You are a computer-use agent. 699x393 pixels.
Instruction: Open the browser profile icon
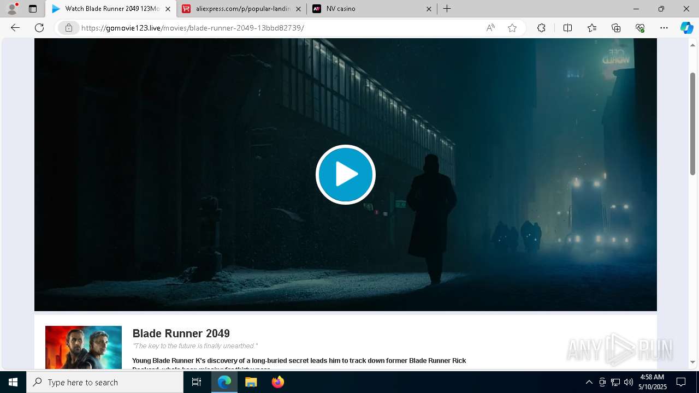click(11, 9)
